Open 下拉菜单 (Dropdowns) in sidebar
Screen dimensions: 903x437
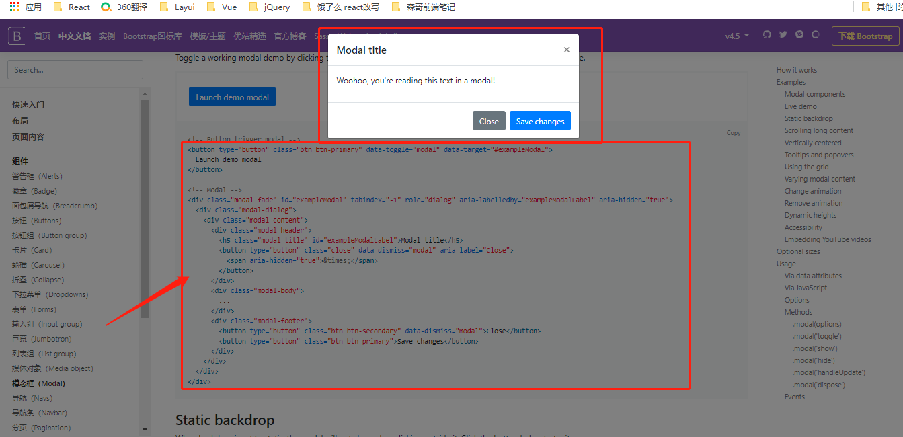coord(50,294)
